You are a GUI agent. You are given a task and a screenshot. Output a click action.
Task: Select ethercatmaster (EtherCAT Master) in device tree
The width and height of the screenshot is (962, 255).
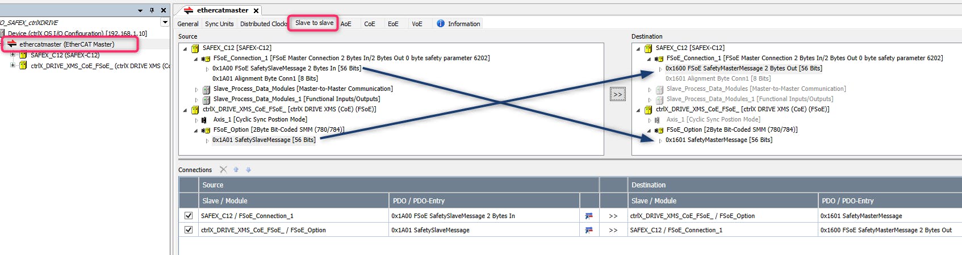[66, 44]
